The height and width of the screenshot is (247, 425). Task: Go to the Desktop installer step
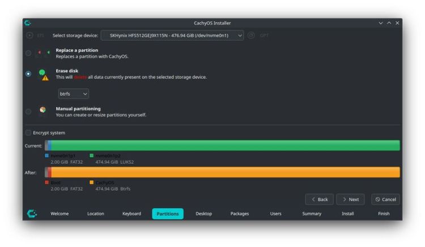point(203,214)
